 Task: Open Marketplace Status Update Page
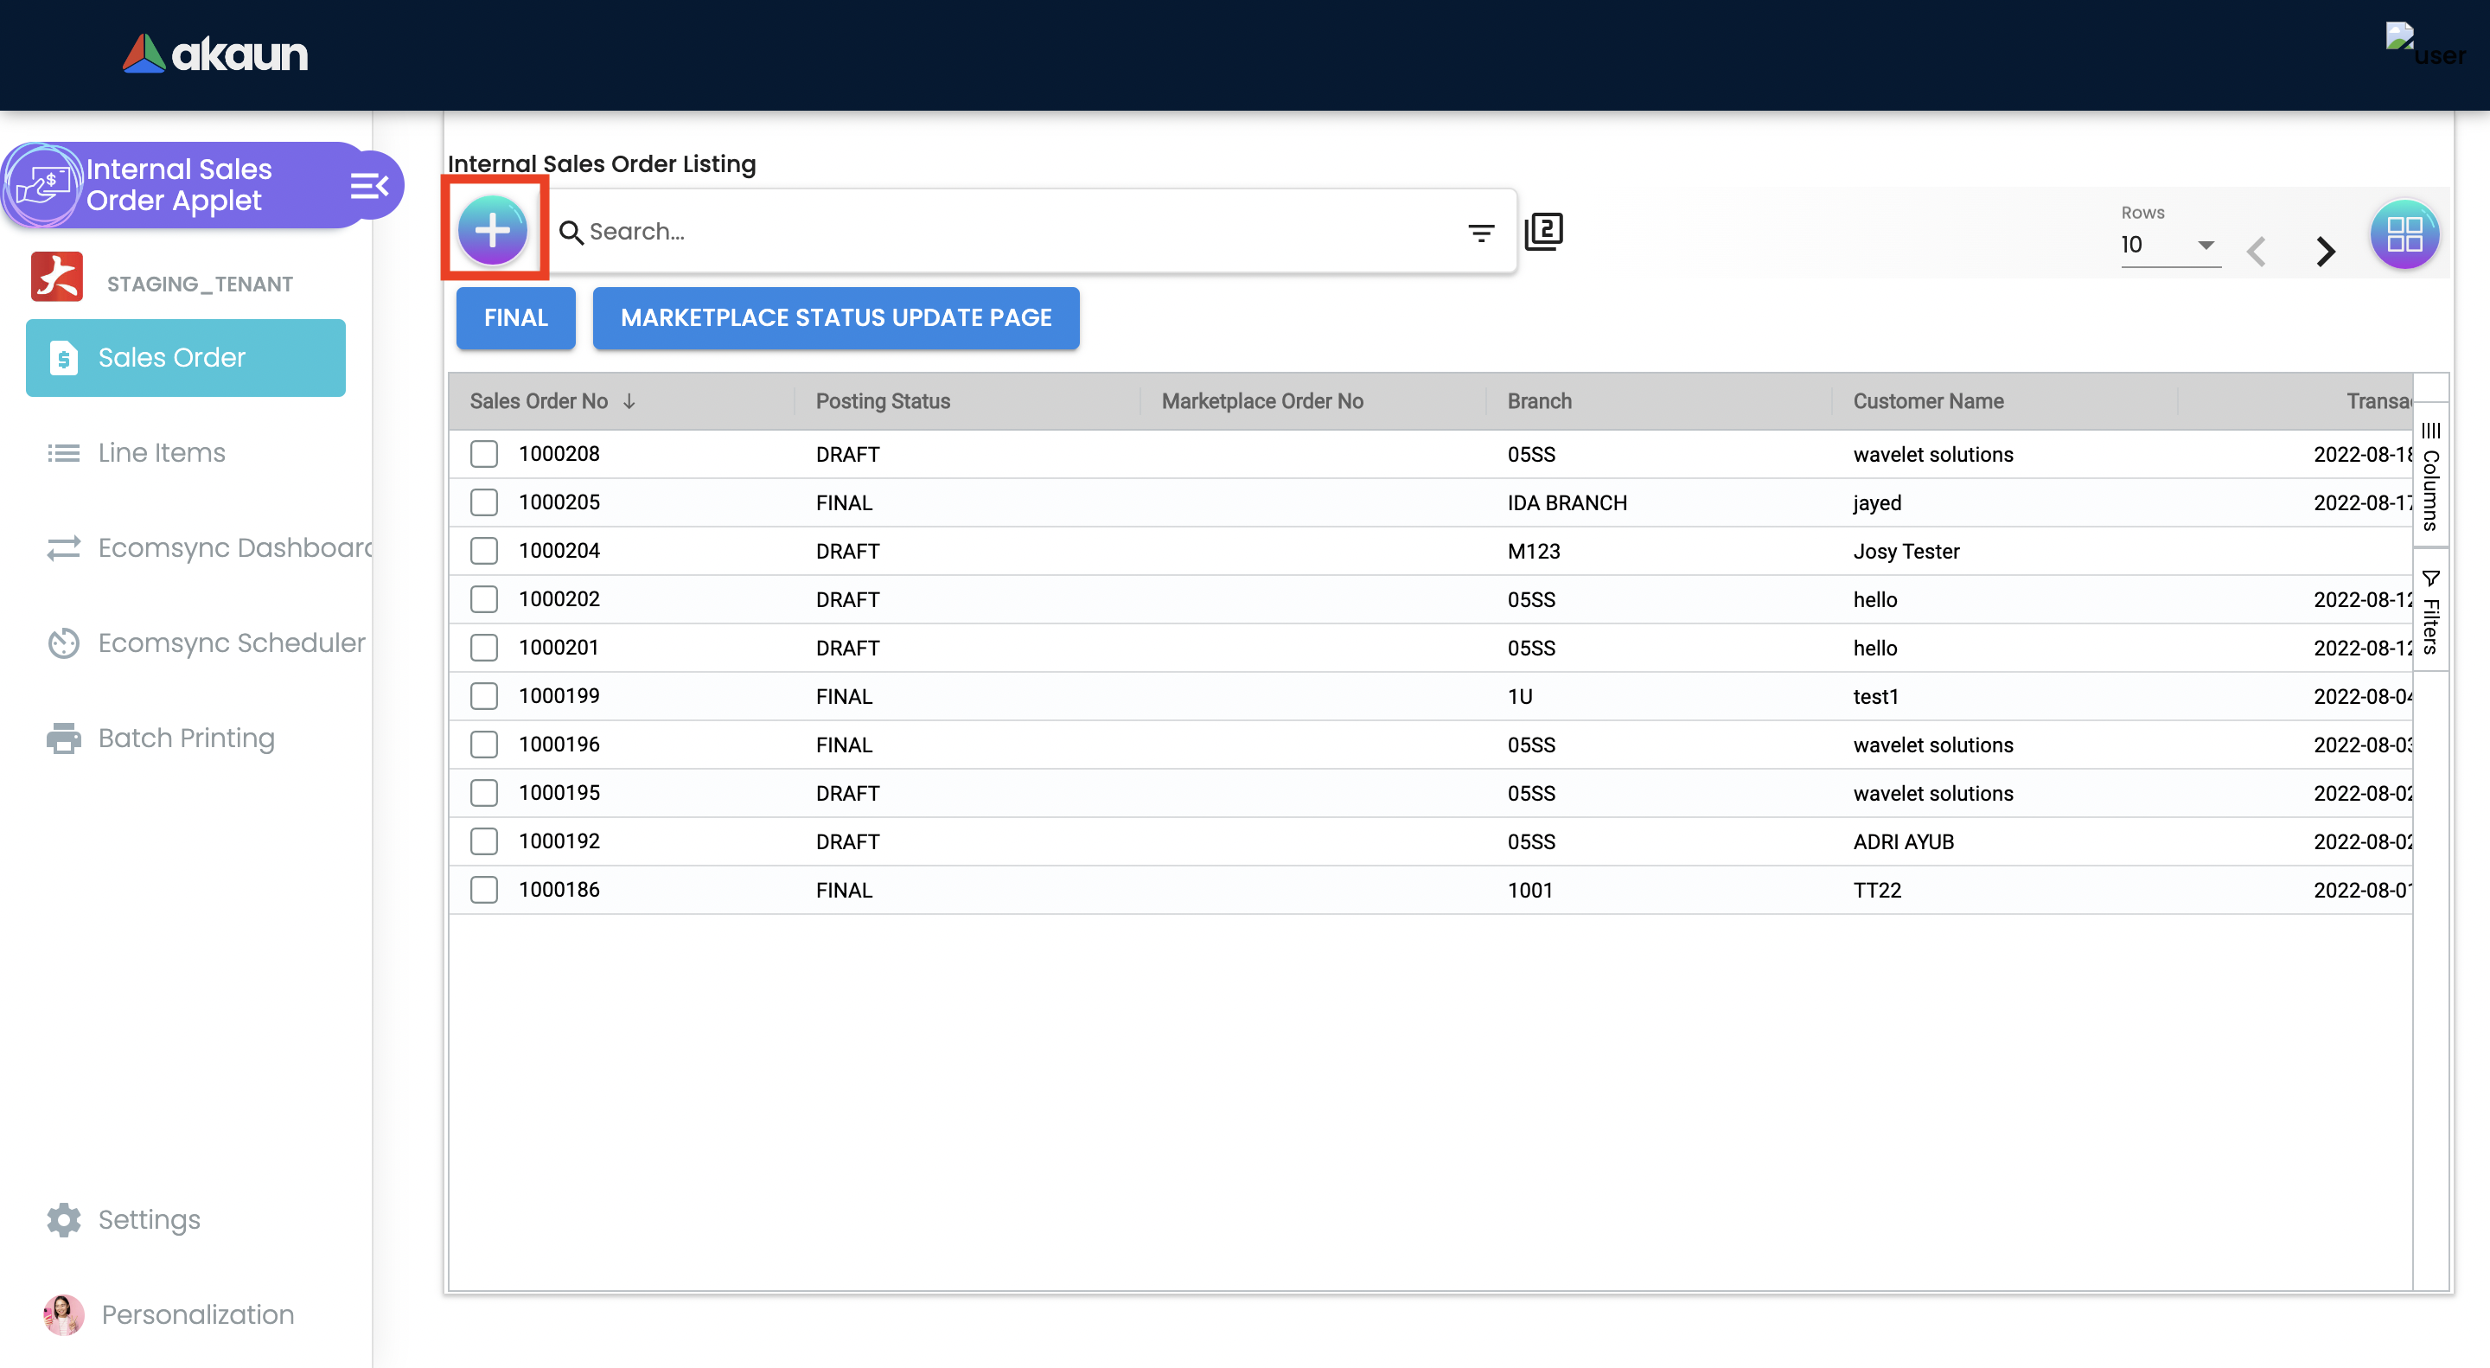(x=835, y=317)
